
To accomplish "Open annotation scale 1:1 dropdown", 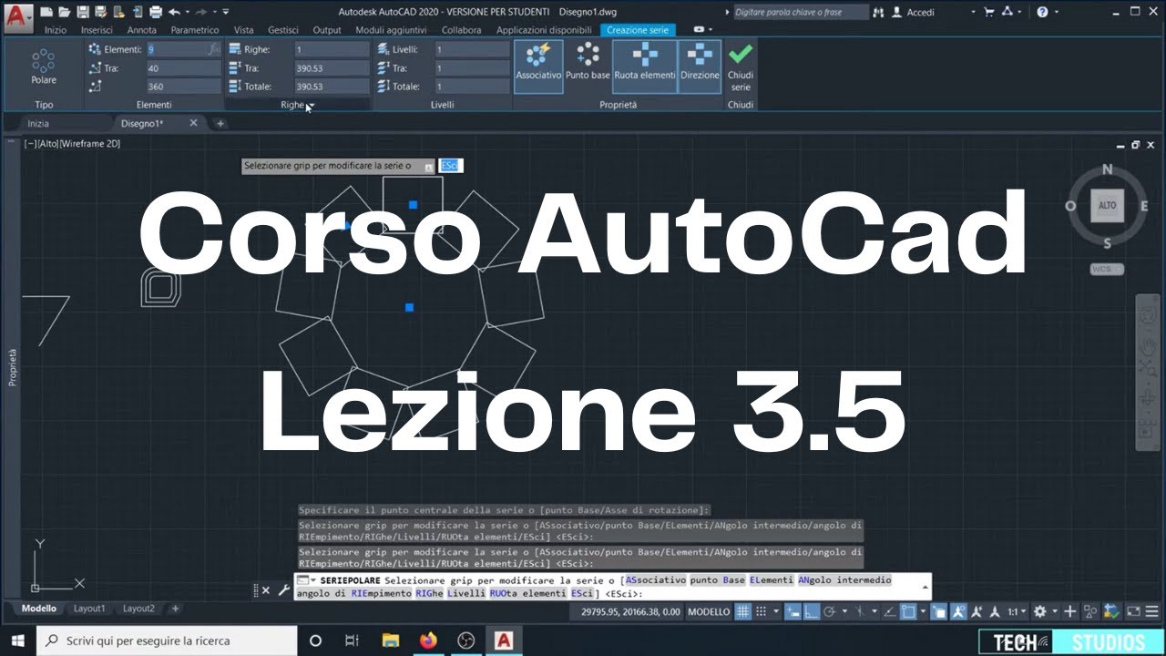I will [1018, 611].
